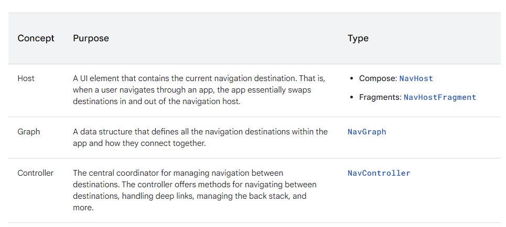Click the Concept column header
Viewport: 506px width, 227px height.
click(x=36, y=38)
